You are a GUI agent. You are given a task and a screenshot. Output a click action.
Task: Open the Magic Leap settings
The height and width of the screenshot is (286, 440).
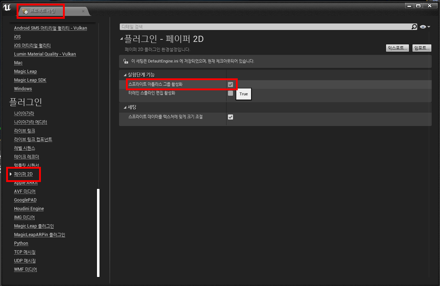pyautogui.click(x=25, y=71)
